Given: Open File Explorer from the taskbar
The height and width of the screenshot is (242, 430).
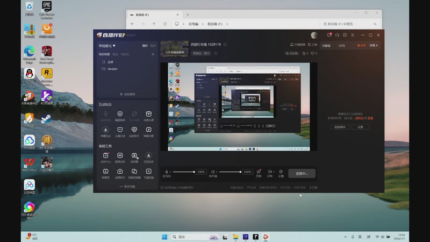Looking at the screenshot, I should point(235,237).
